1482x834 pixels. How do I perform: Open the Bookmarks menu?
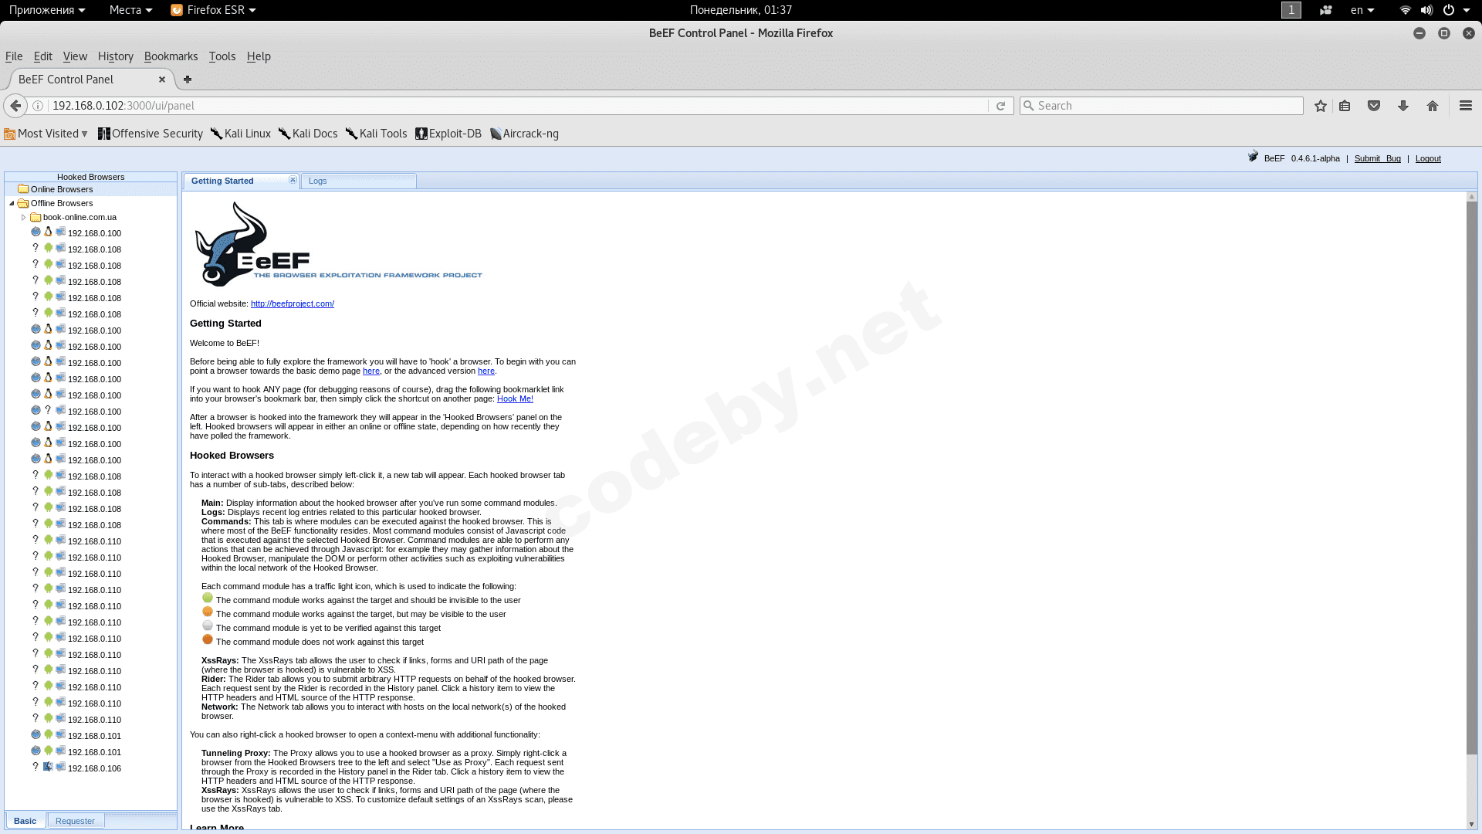171,56
